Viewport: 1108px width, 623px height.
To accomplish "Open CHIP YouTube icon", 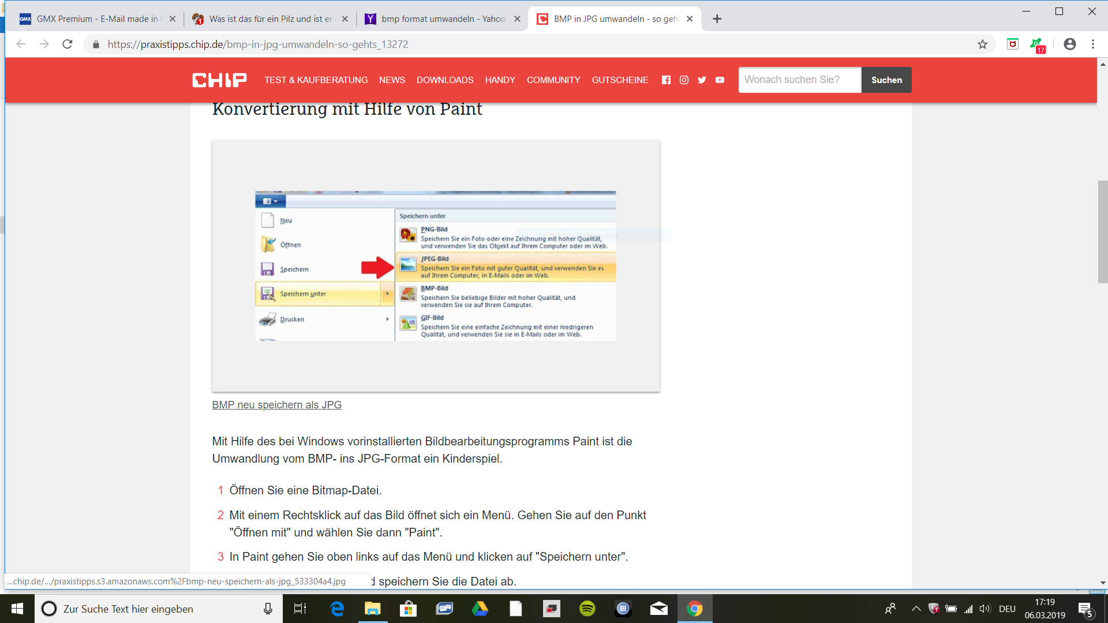I will pos(720,80).
